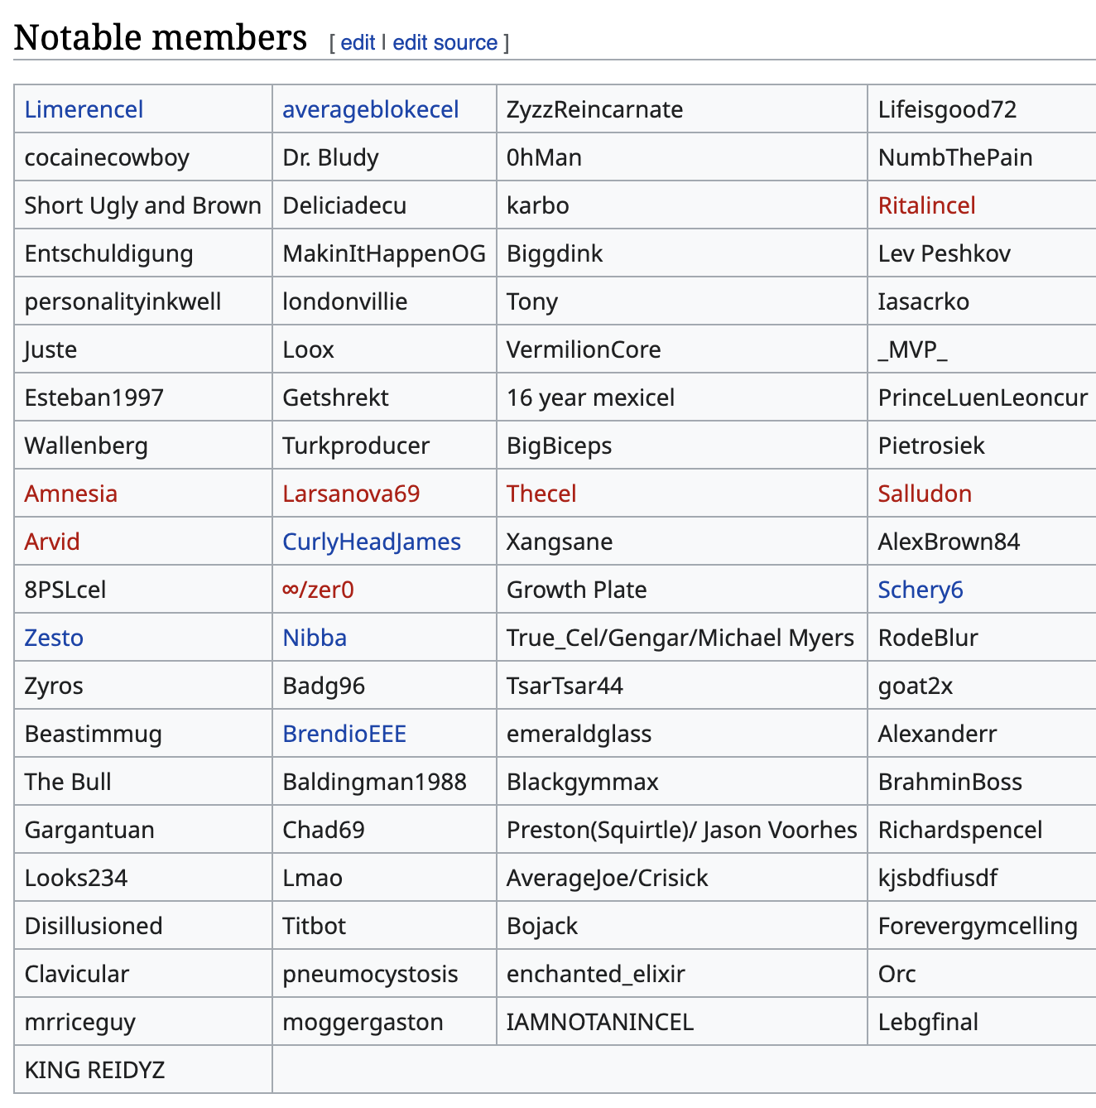Click the Lebgfinal table cell

coord(928,1022)
